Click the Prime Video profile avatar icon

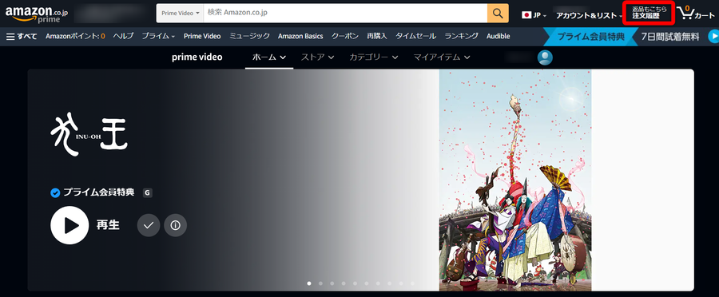click(x=545, y=57)
